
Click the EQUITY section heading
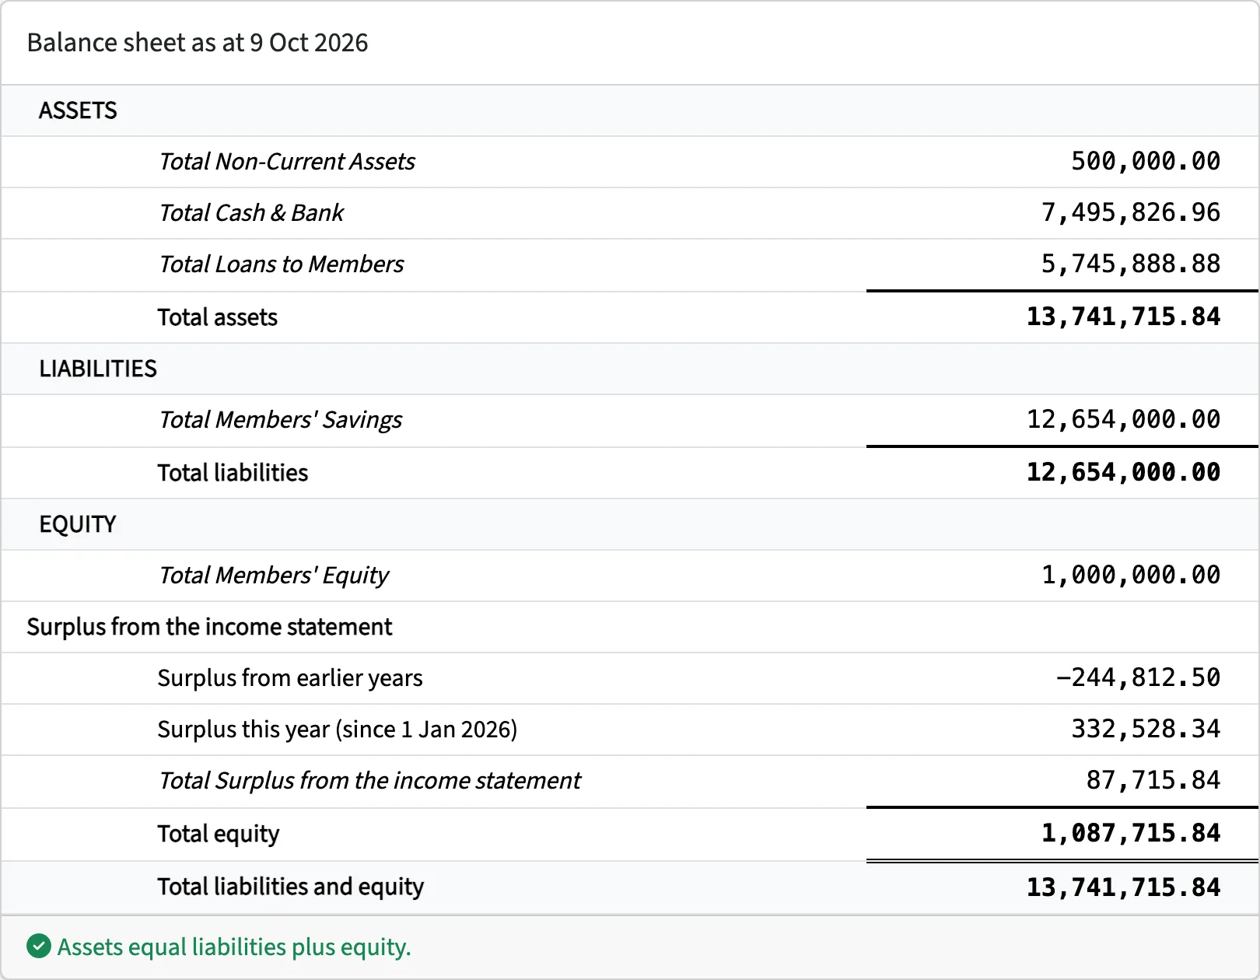pos(78,524)
